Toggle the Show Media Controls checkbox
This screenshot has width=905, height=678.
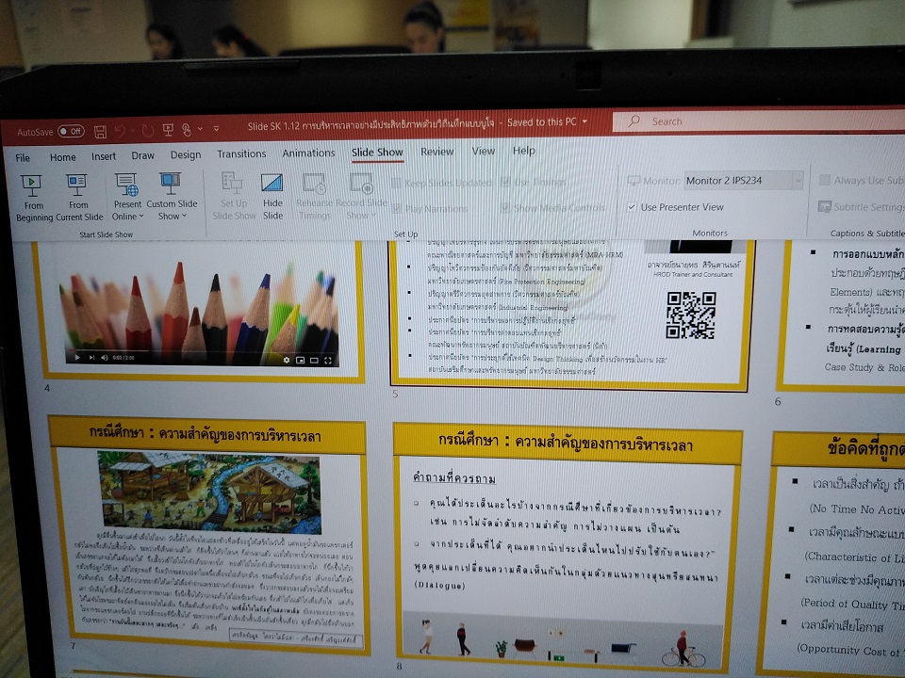click(505, 207)
